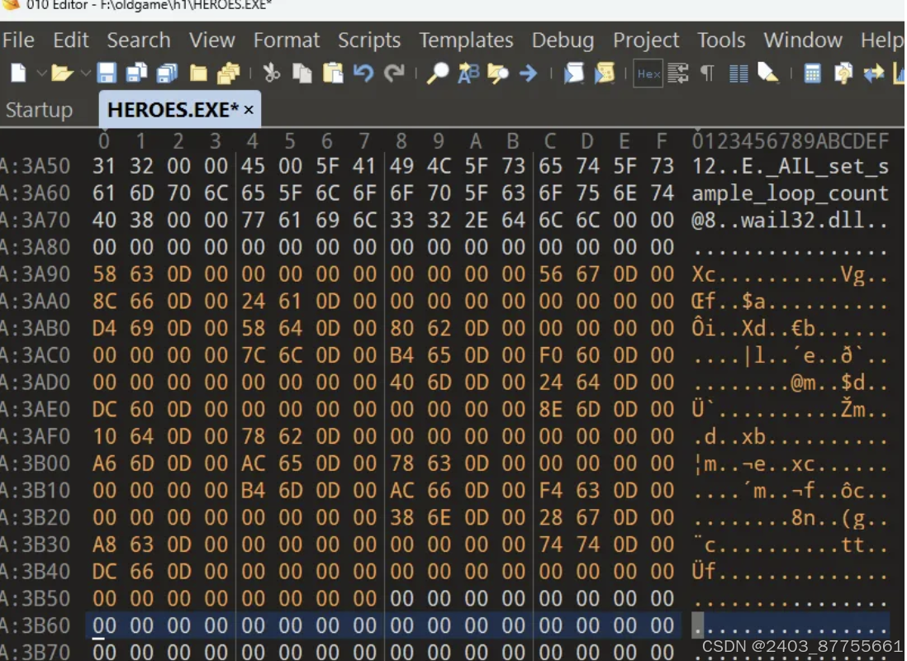Click the ASCII column header 0123456789ABCDEF
The height and width of the screenshot is (661, 907).
(x=791, y=140)
